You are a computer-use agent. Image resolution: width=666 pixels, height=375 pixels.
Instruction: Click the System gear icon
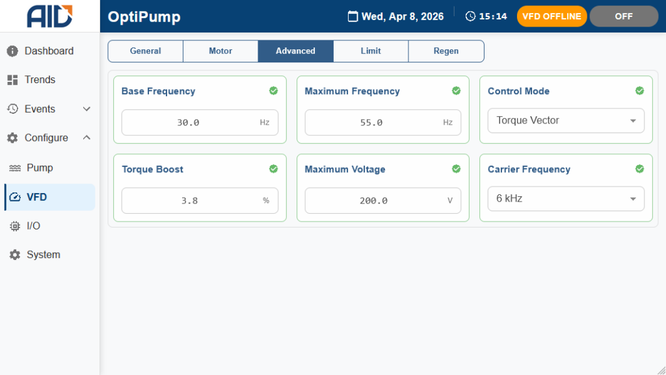tap(15, 255)
